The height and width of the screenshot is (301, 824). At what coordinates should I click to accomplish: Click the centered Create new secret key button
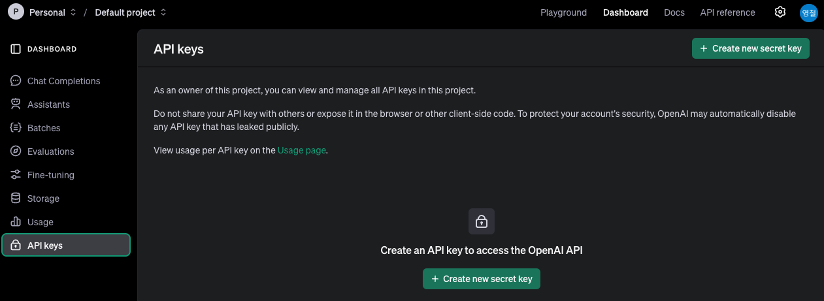click(482, 279)
